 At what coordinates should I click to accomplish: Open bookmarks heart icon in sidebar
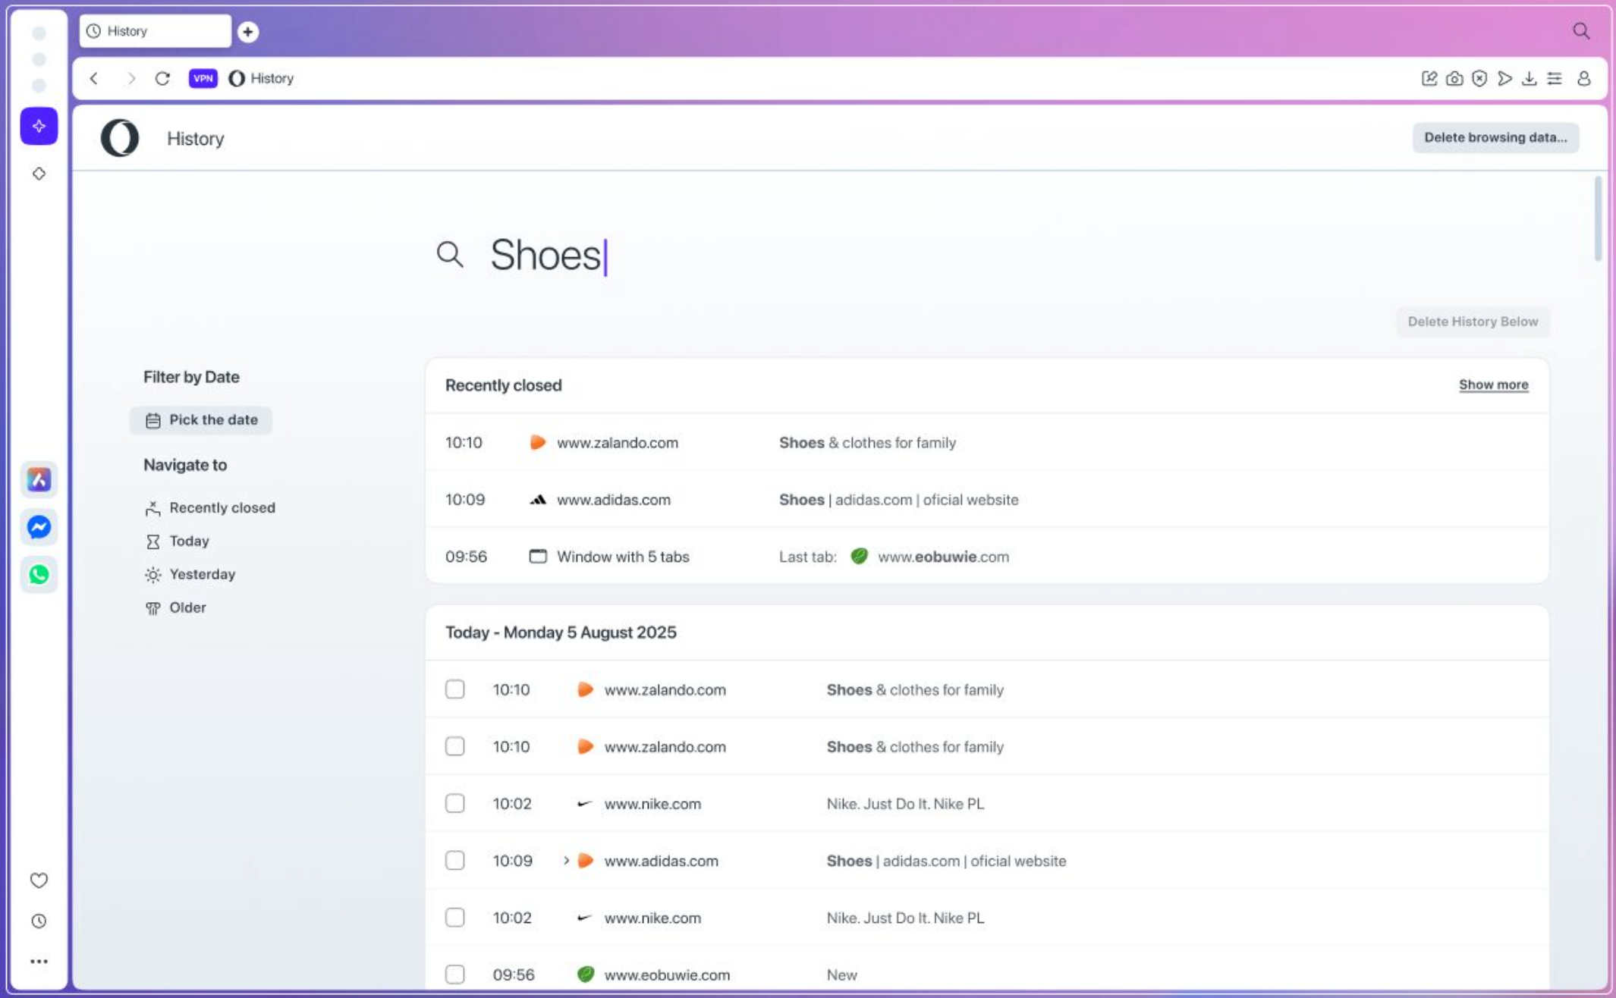tap(39, 880)
